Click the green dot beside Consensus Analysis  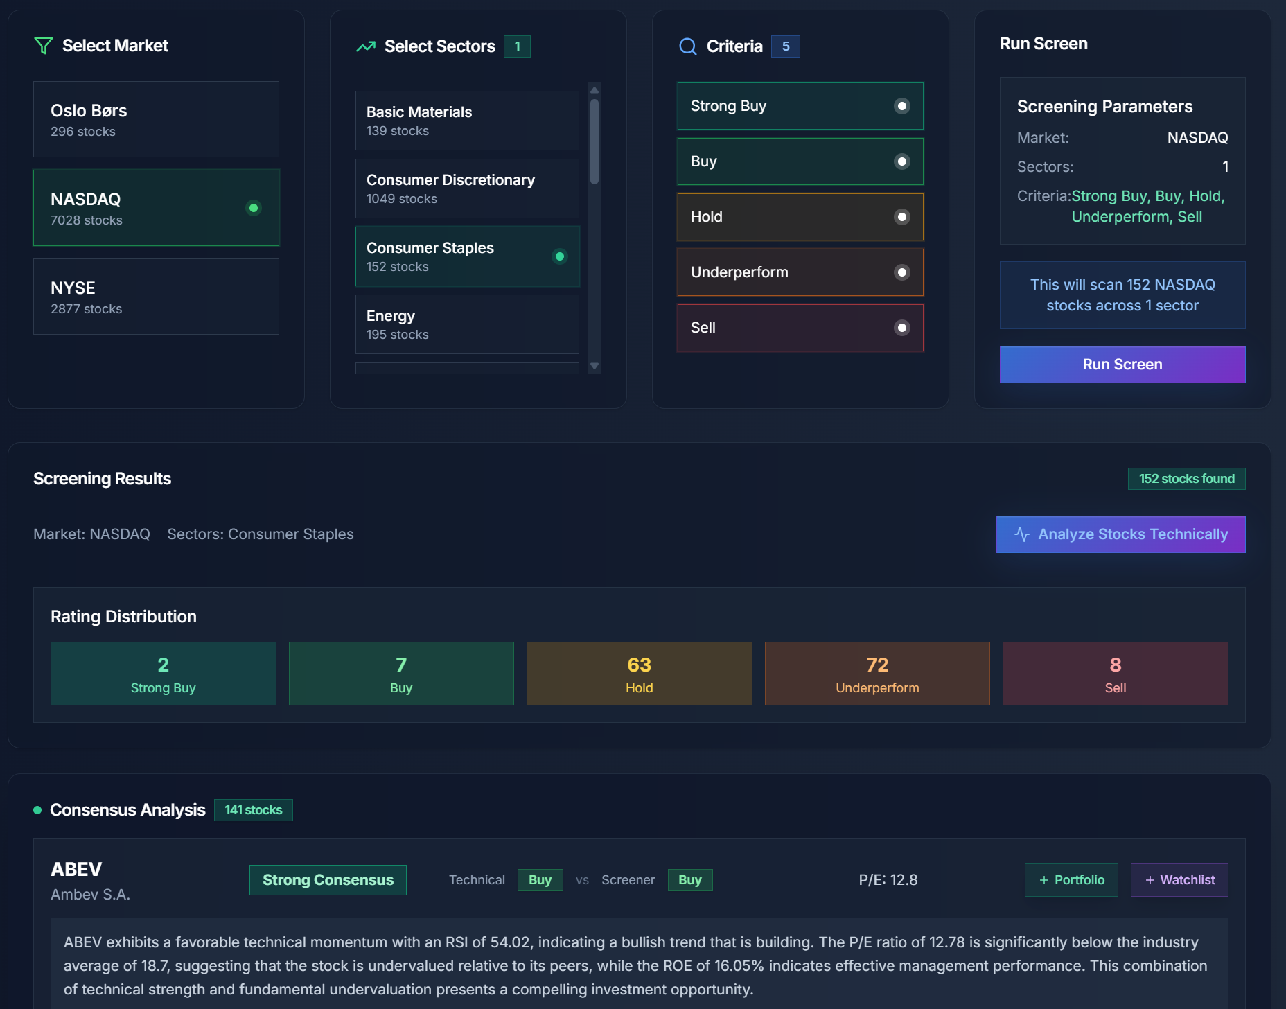[36, 809]
